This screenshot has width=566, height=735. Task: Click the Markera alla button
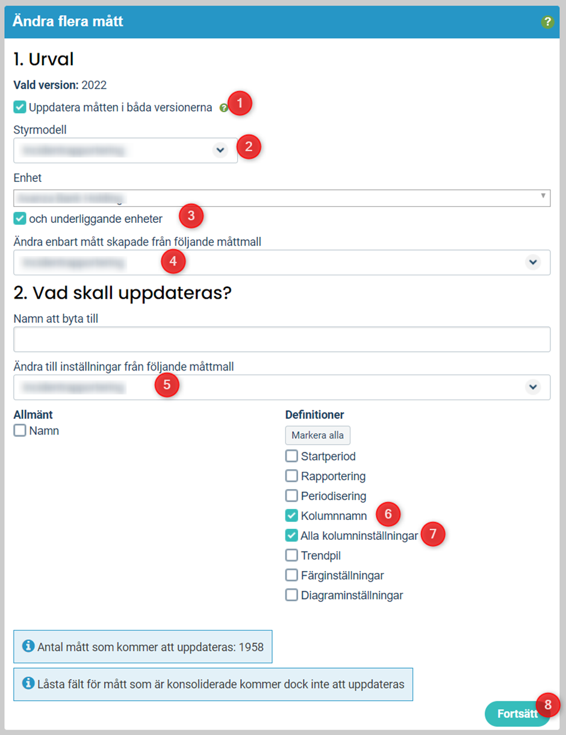pos(317,435)
